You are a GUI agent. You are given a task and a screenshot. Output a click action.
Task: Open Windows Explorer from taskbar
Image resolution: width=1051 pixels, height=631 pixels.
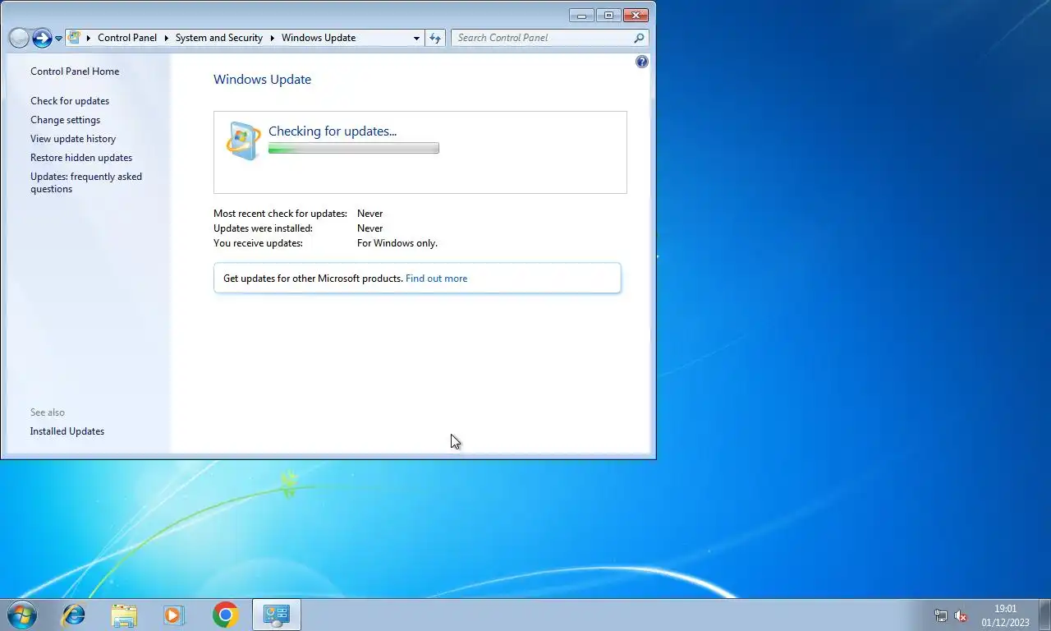[124, 615]
